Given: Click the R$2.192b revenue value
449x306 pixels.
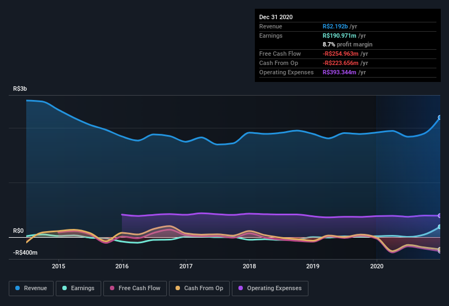Looking at the screenshot, I should pyautogui.click(x=335, y=26).
